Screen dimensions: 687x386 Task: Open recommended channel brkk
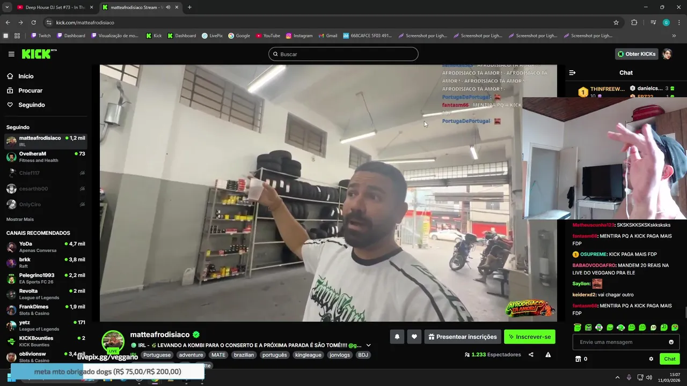click(x=46, y=263)
